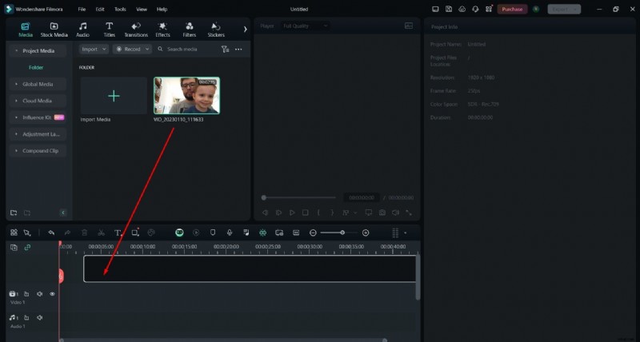Screen dimensions: 640x342
Task: Open the Tools menu
Action: (x=120, y=9)
